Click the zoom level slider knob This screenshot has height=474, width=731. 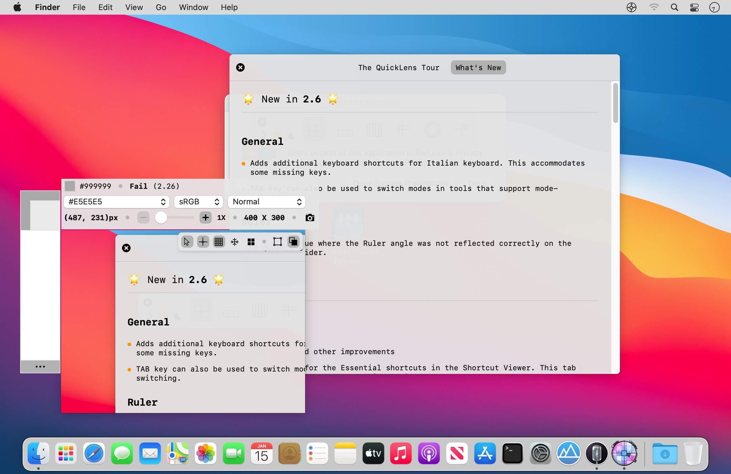click(161, 218)
